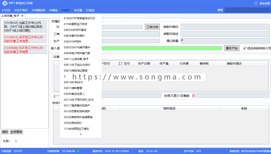
Task: Click the 清除 button
Action: (5, 132)
